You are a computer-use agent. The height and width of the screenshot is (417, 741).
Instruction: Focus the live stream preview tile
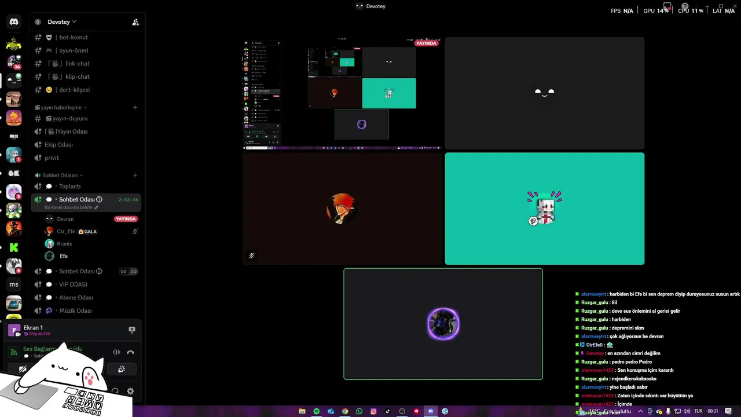pyautogui.click(x=342, y=93)
